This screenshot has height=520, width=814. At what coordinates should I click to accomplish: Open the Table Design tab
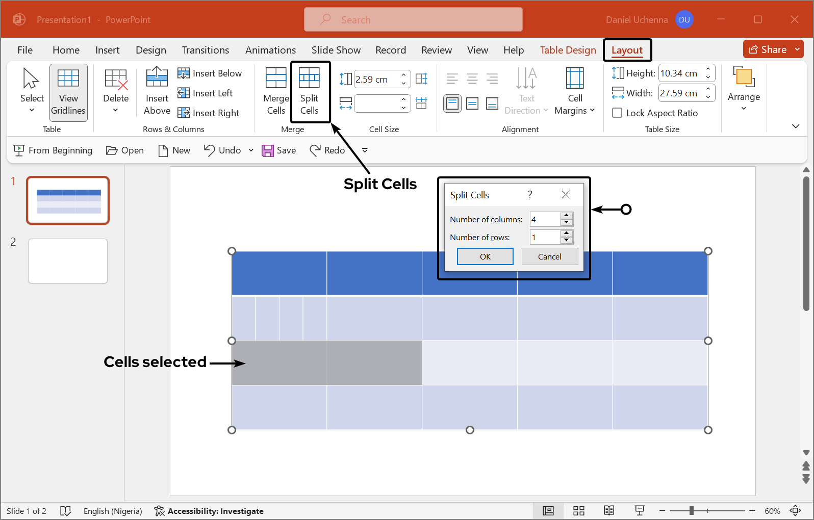(x=568, y=50)
